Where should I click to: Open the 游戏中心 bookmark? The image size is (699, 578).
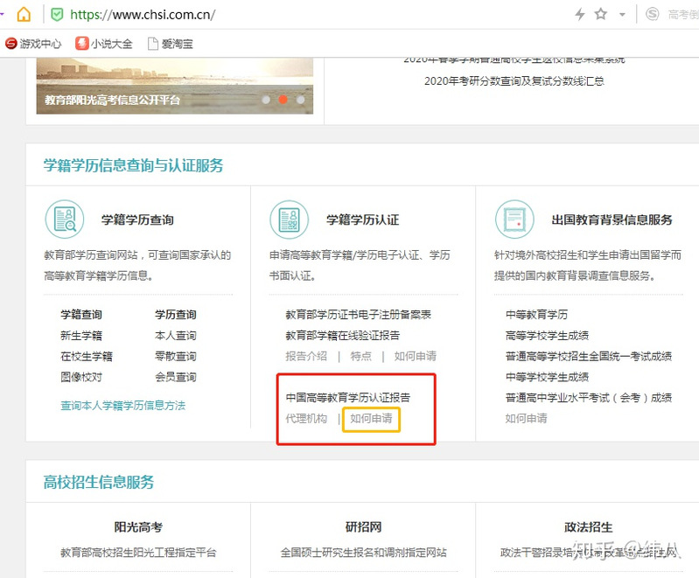click(x=35, y=44)
